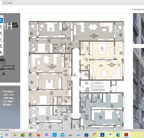Click the Find text or tools search box
This screenshot has width=144, height=138.
tap(138, 9)
